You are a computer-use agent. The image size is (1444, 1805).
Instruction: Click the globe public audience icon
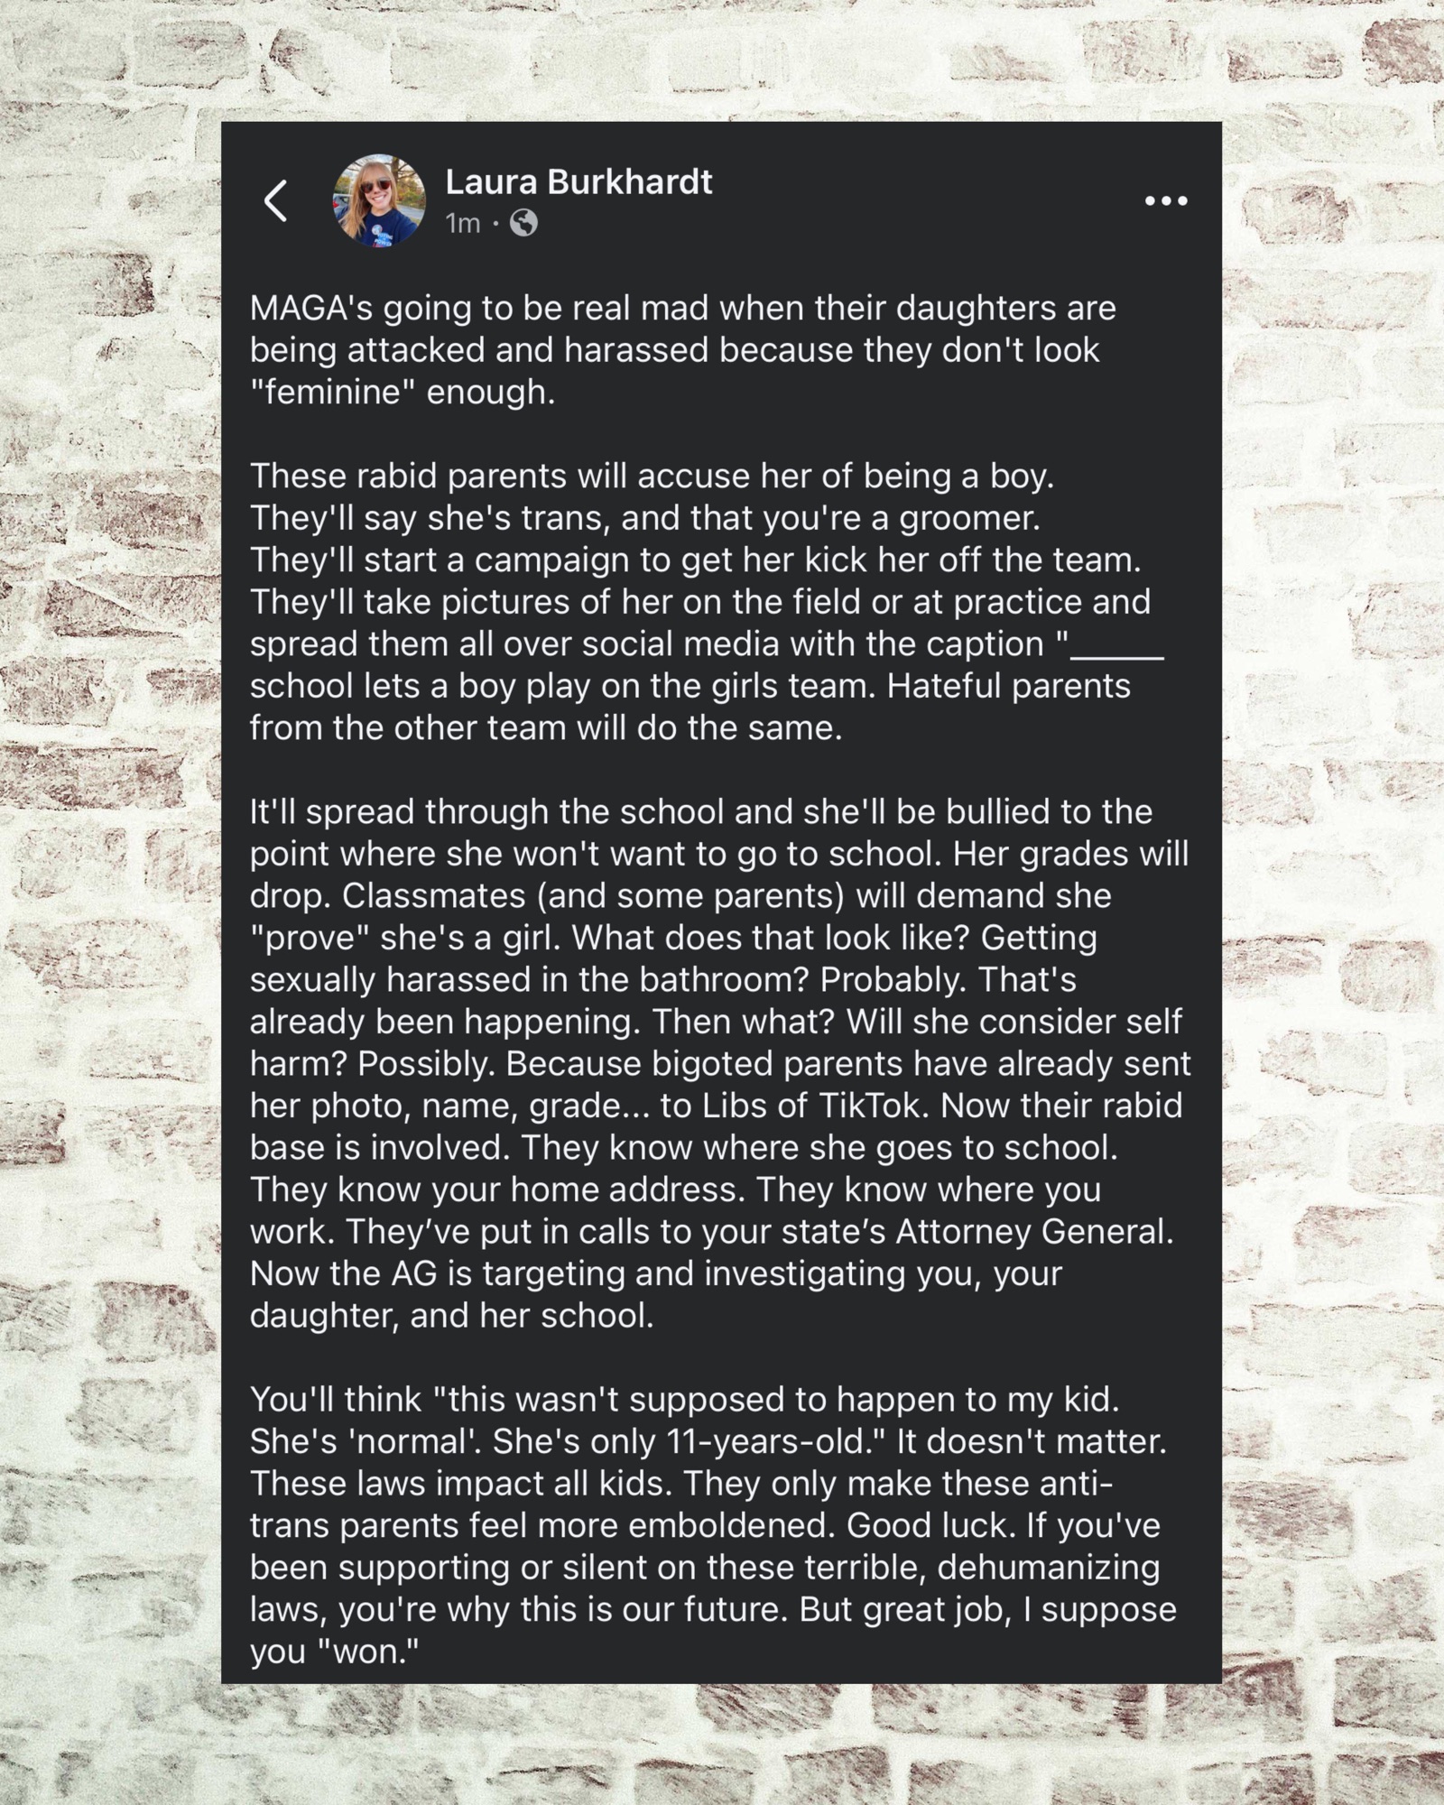tap(523, 223)
